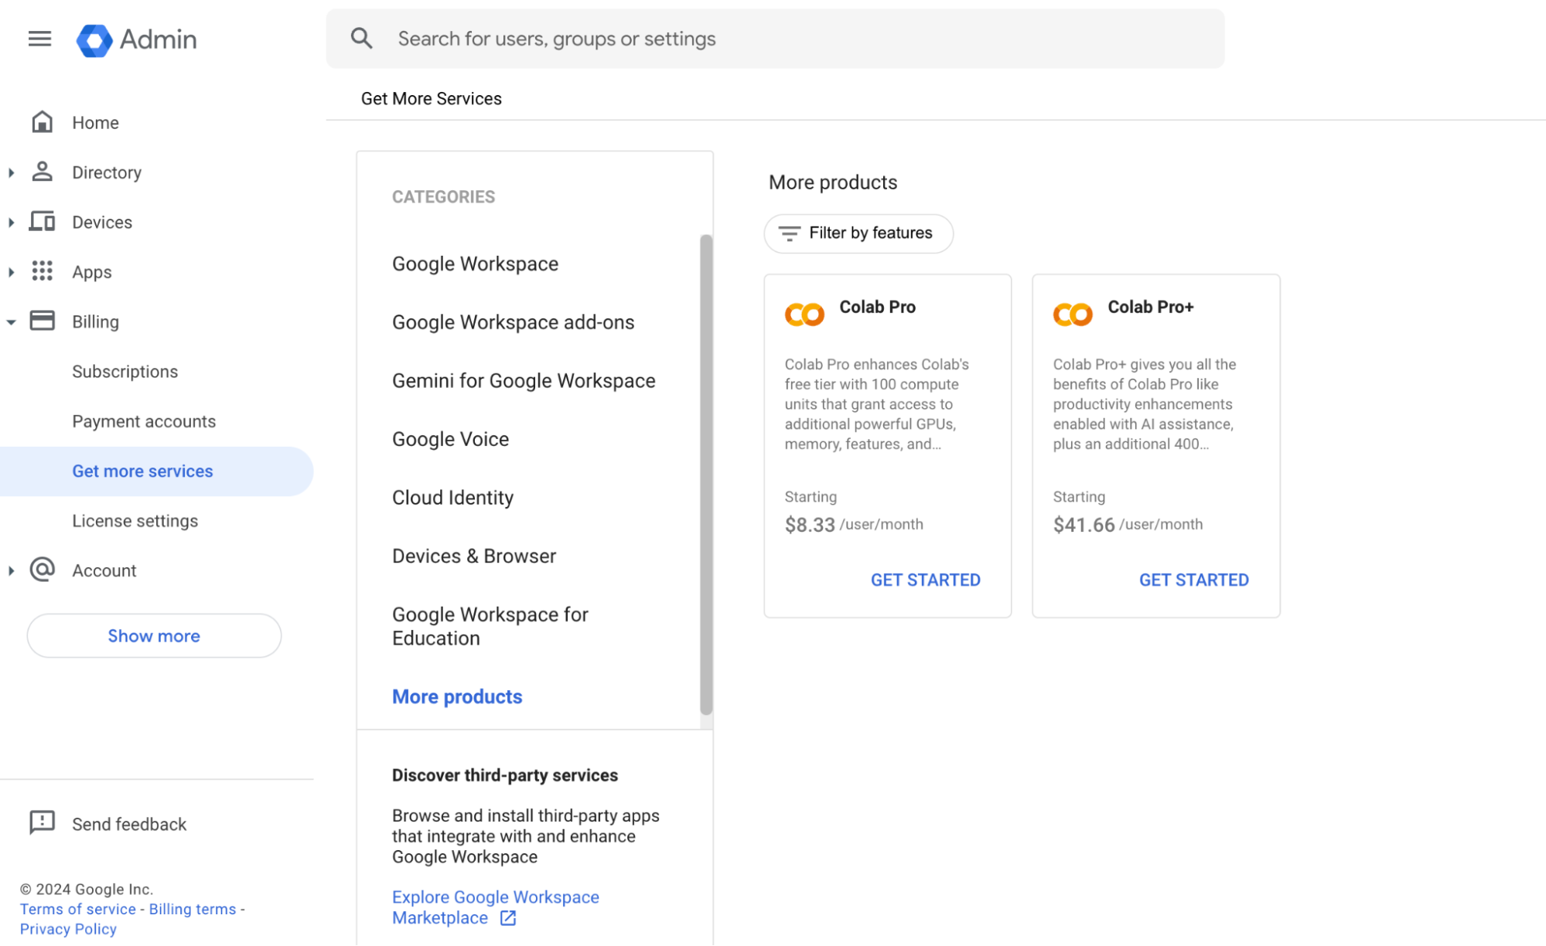
Task: Open Filter by features
Action: pyautogui.click(x=858, y=233)
